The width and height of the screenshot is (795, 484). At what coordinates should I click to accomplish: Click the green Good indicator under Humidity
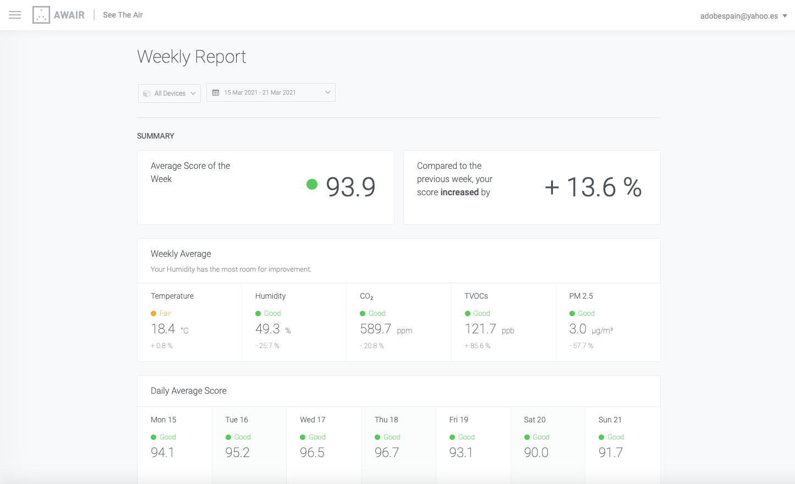coord(258,313)
